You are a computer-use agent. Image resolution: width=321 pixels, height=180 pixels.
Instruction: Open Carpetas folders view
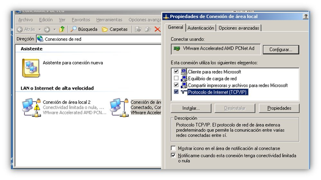pos(115,29)
